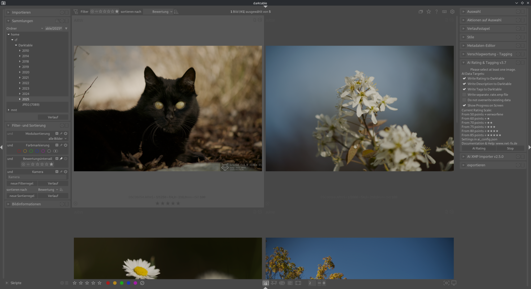
Task: Toggle grouped images expand icon in top bar
Action: 421,12
